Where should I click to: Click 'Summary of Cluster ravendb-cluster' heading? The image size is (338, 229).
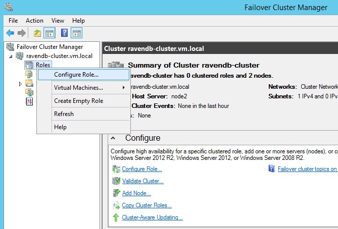coord(194,65)
